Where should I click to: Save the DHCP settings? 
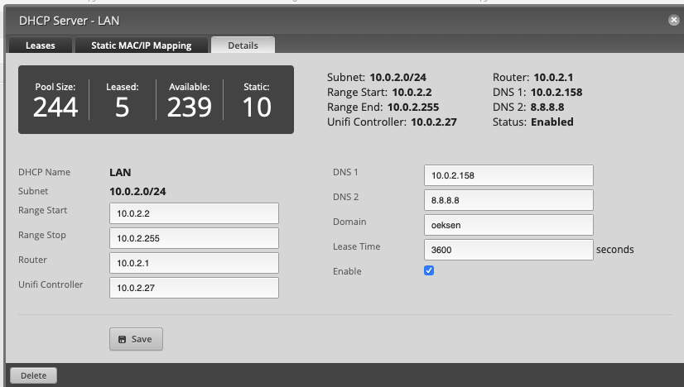point(136,339)
